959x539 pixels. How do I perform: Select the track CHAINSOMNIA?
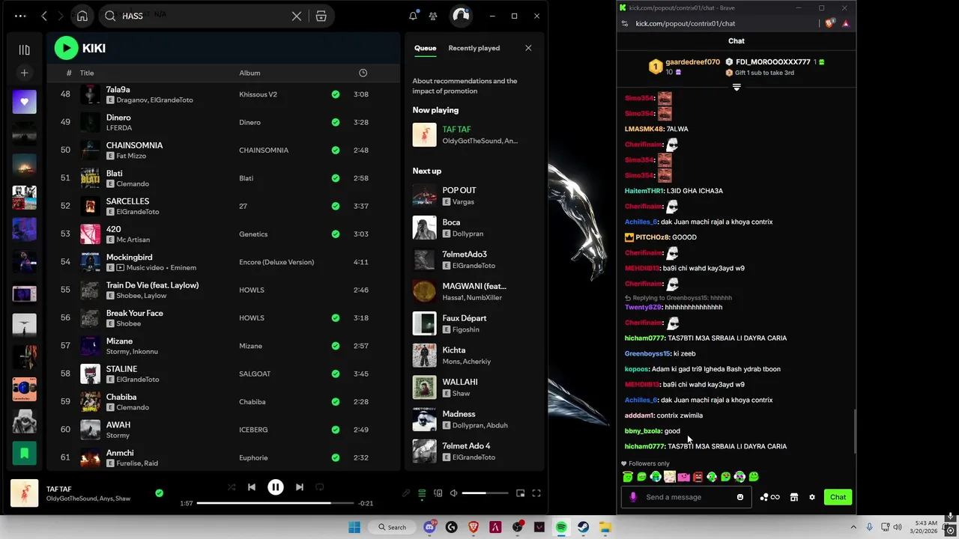[134, 145]
